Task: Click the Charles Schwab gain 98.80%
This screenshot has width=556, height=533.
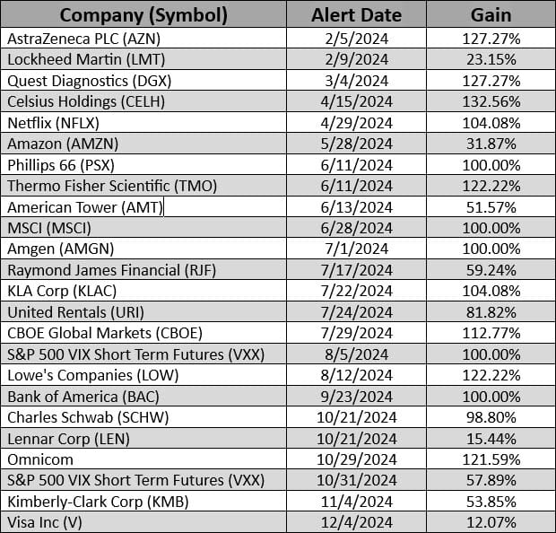Action: pyautogui.click(x=491, y=417)
